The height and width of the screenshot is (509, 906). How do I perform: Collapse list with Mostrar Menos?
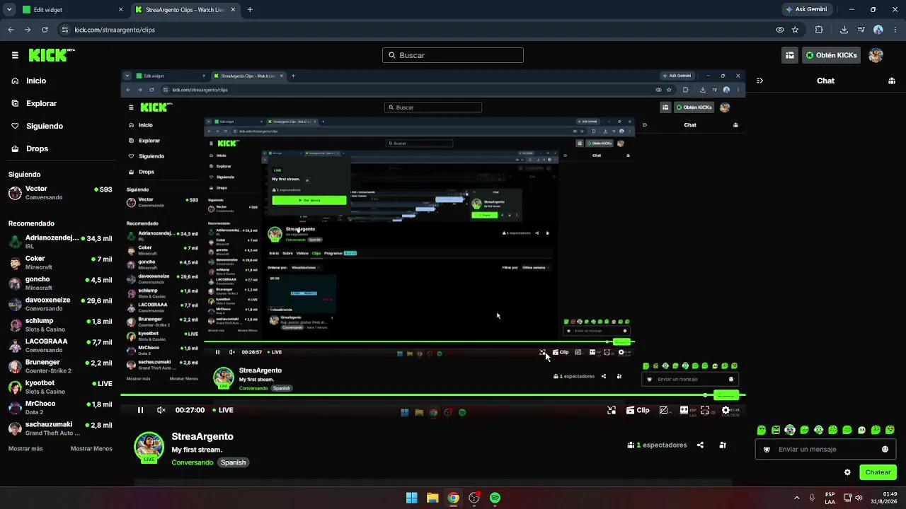tap(91, 449)
